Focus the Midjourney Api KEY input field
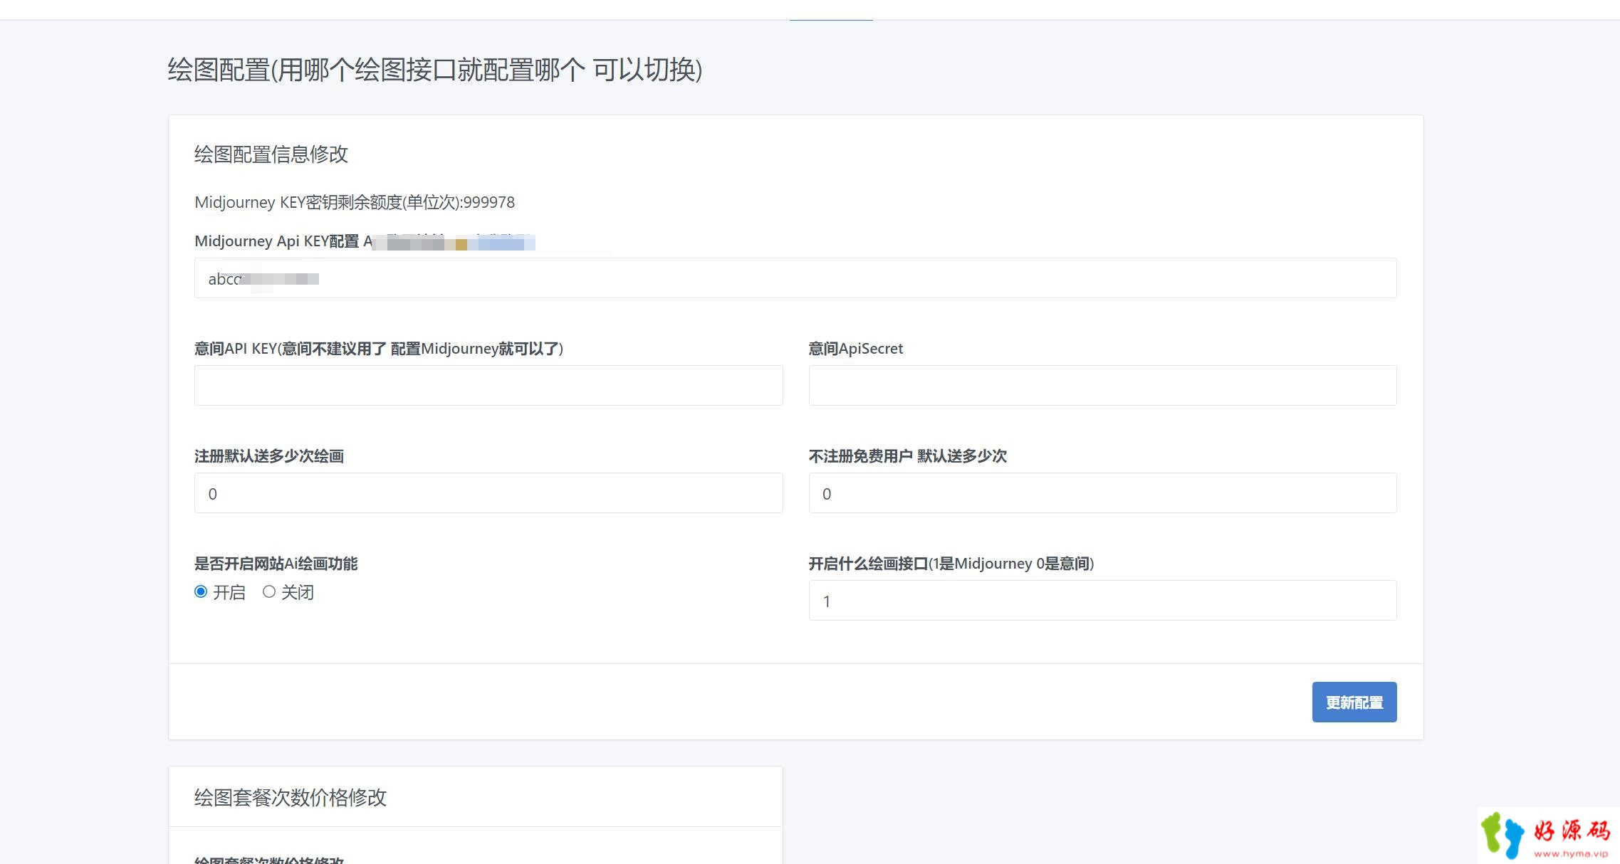The image size is (1620, 864). [795, 278]
